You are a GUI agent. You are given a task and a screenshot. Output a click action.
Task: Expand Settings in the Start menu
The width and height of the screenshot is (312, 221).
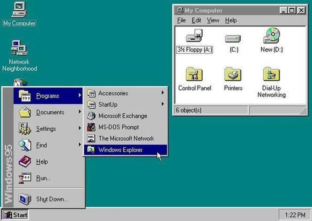[46, 129]
